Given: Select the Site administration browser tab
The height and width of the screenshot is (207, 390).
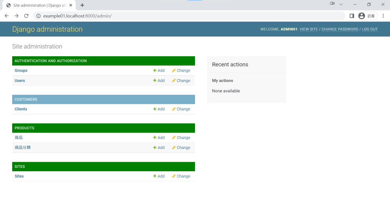Looking at the screenshot, I should point(39,5).
